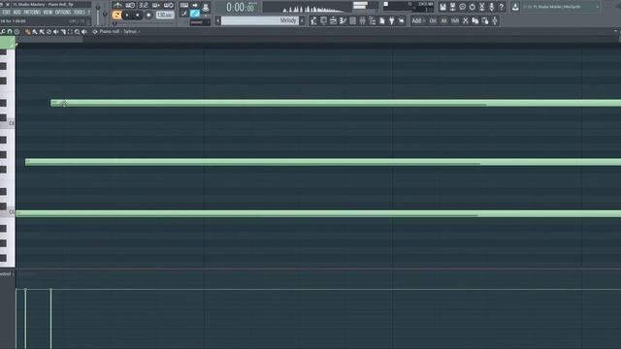Open the Plugin picker plug icon
The image size is (621, 349).
tap(391, 20)
